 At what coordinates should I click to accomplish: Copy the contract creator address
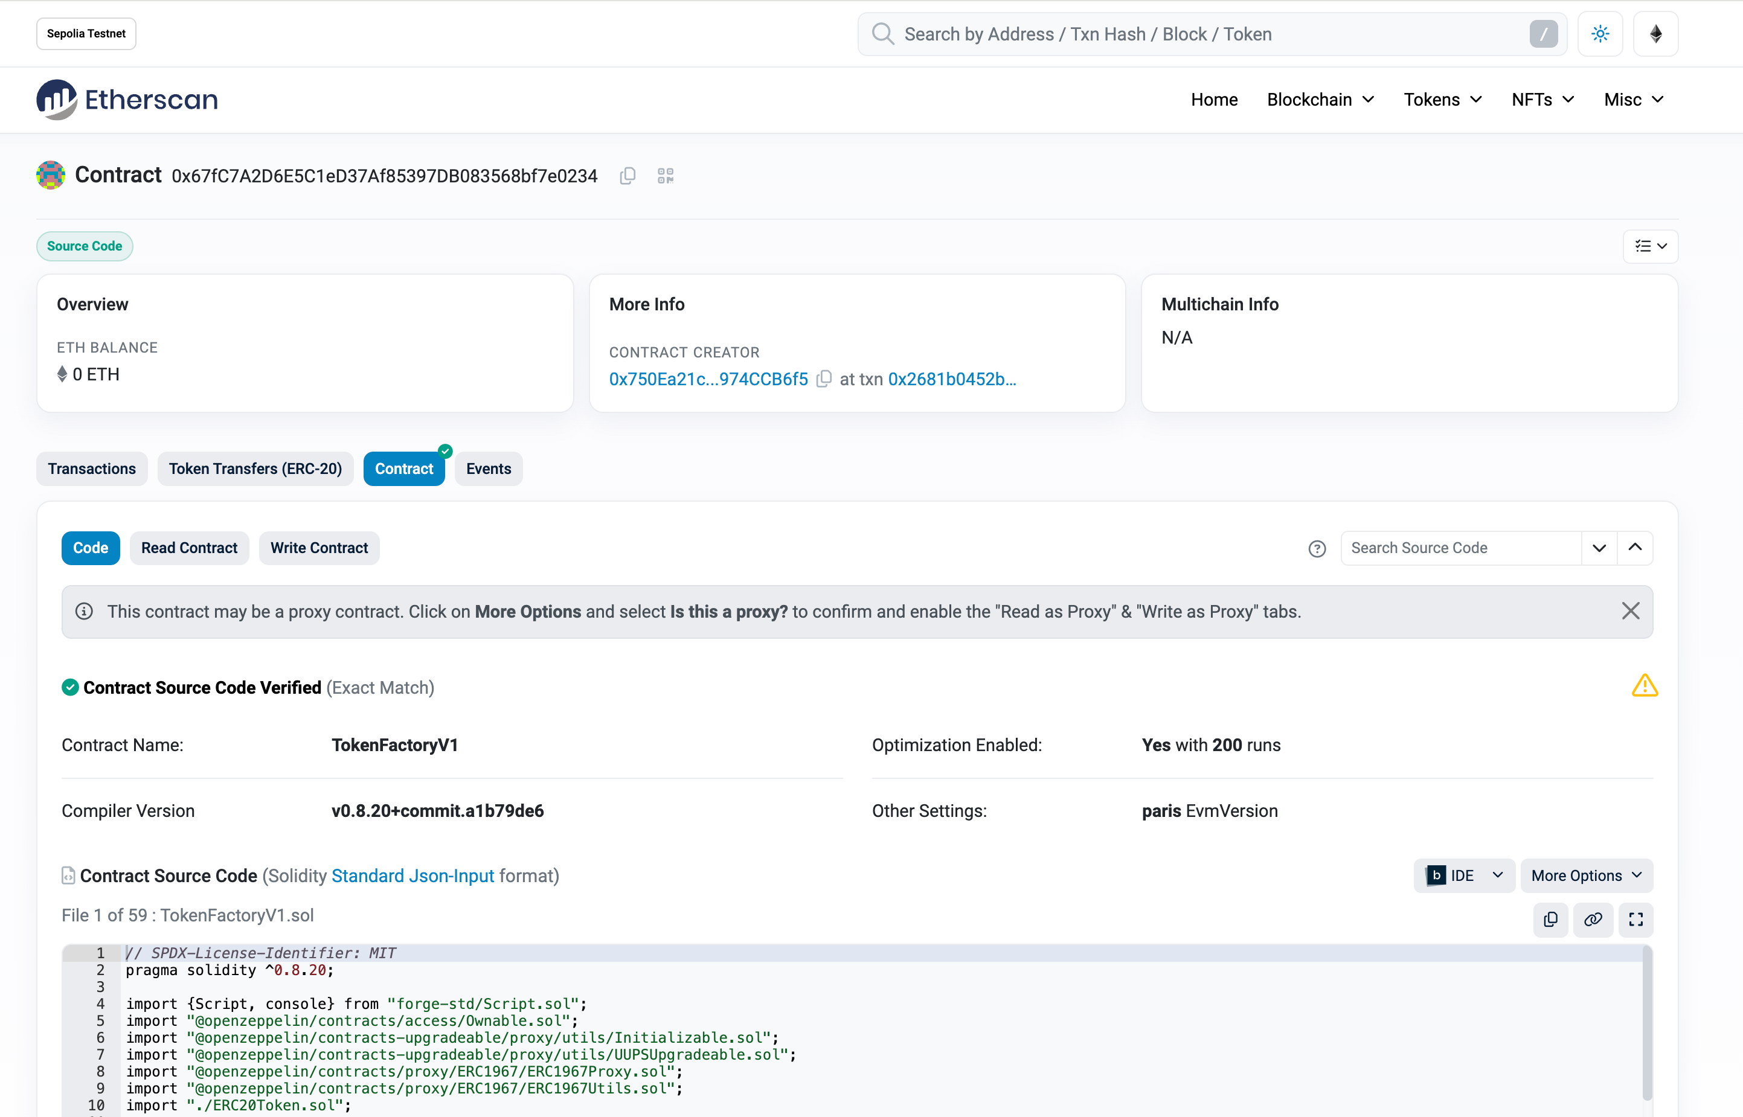pyautogui.click(x=823, y=379)
